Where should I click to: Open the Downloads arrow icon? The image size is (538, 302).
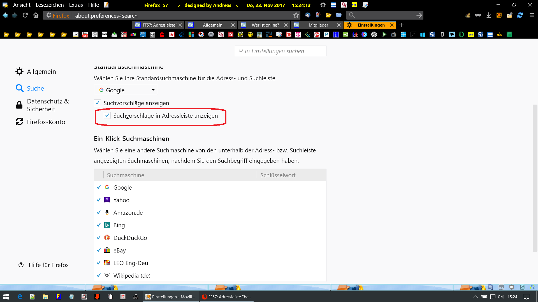pos(488,15)
